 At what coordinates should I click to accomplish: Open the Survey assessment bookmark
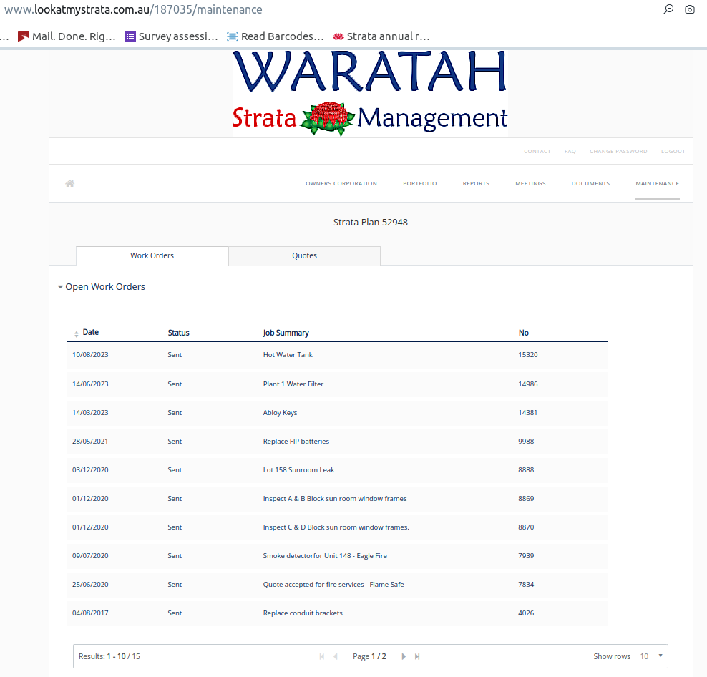(x=171, y=36)
